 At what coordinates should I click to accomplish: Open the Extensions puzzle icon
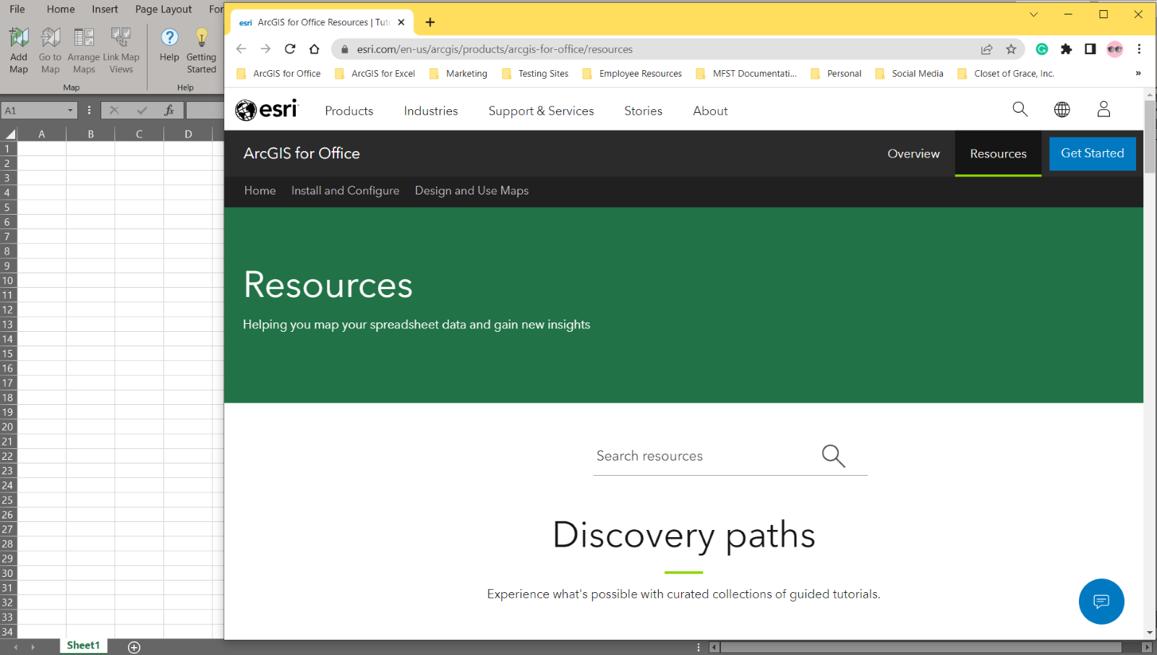coord(1066,49)
